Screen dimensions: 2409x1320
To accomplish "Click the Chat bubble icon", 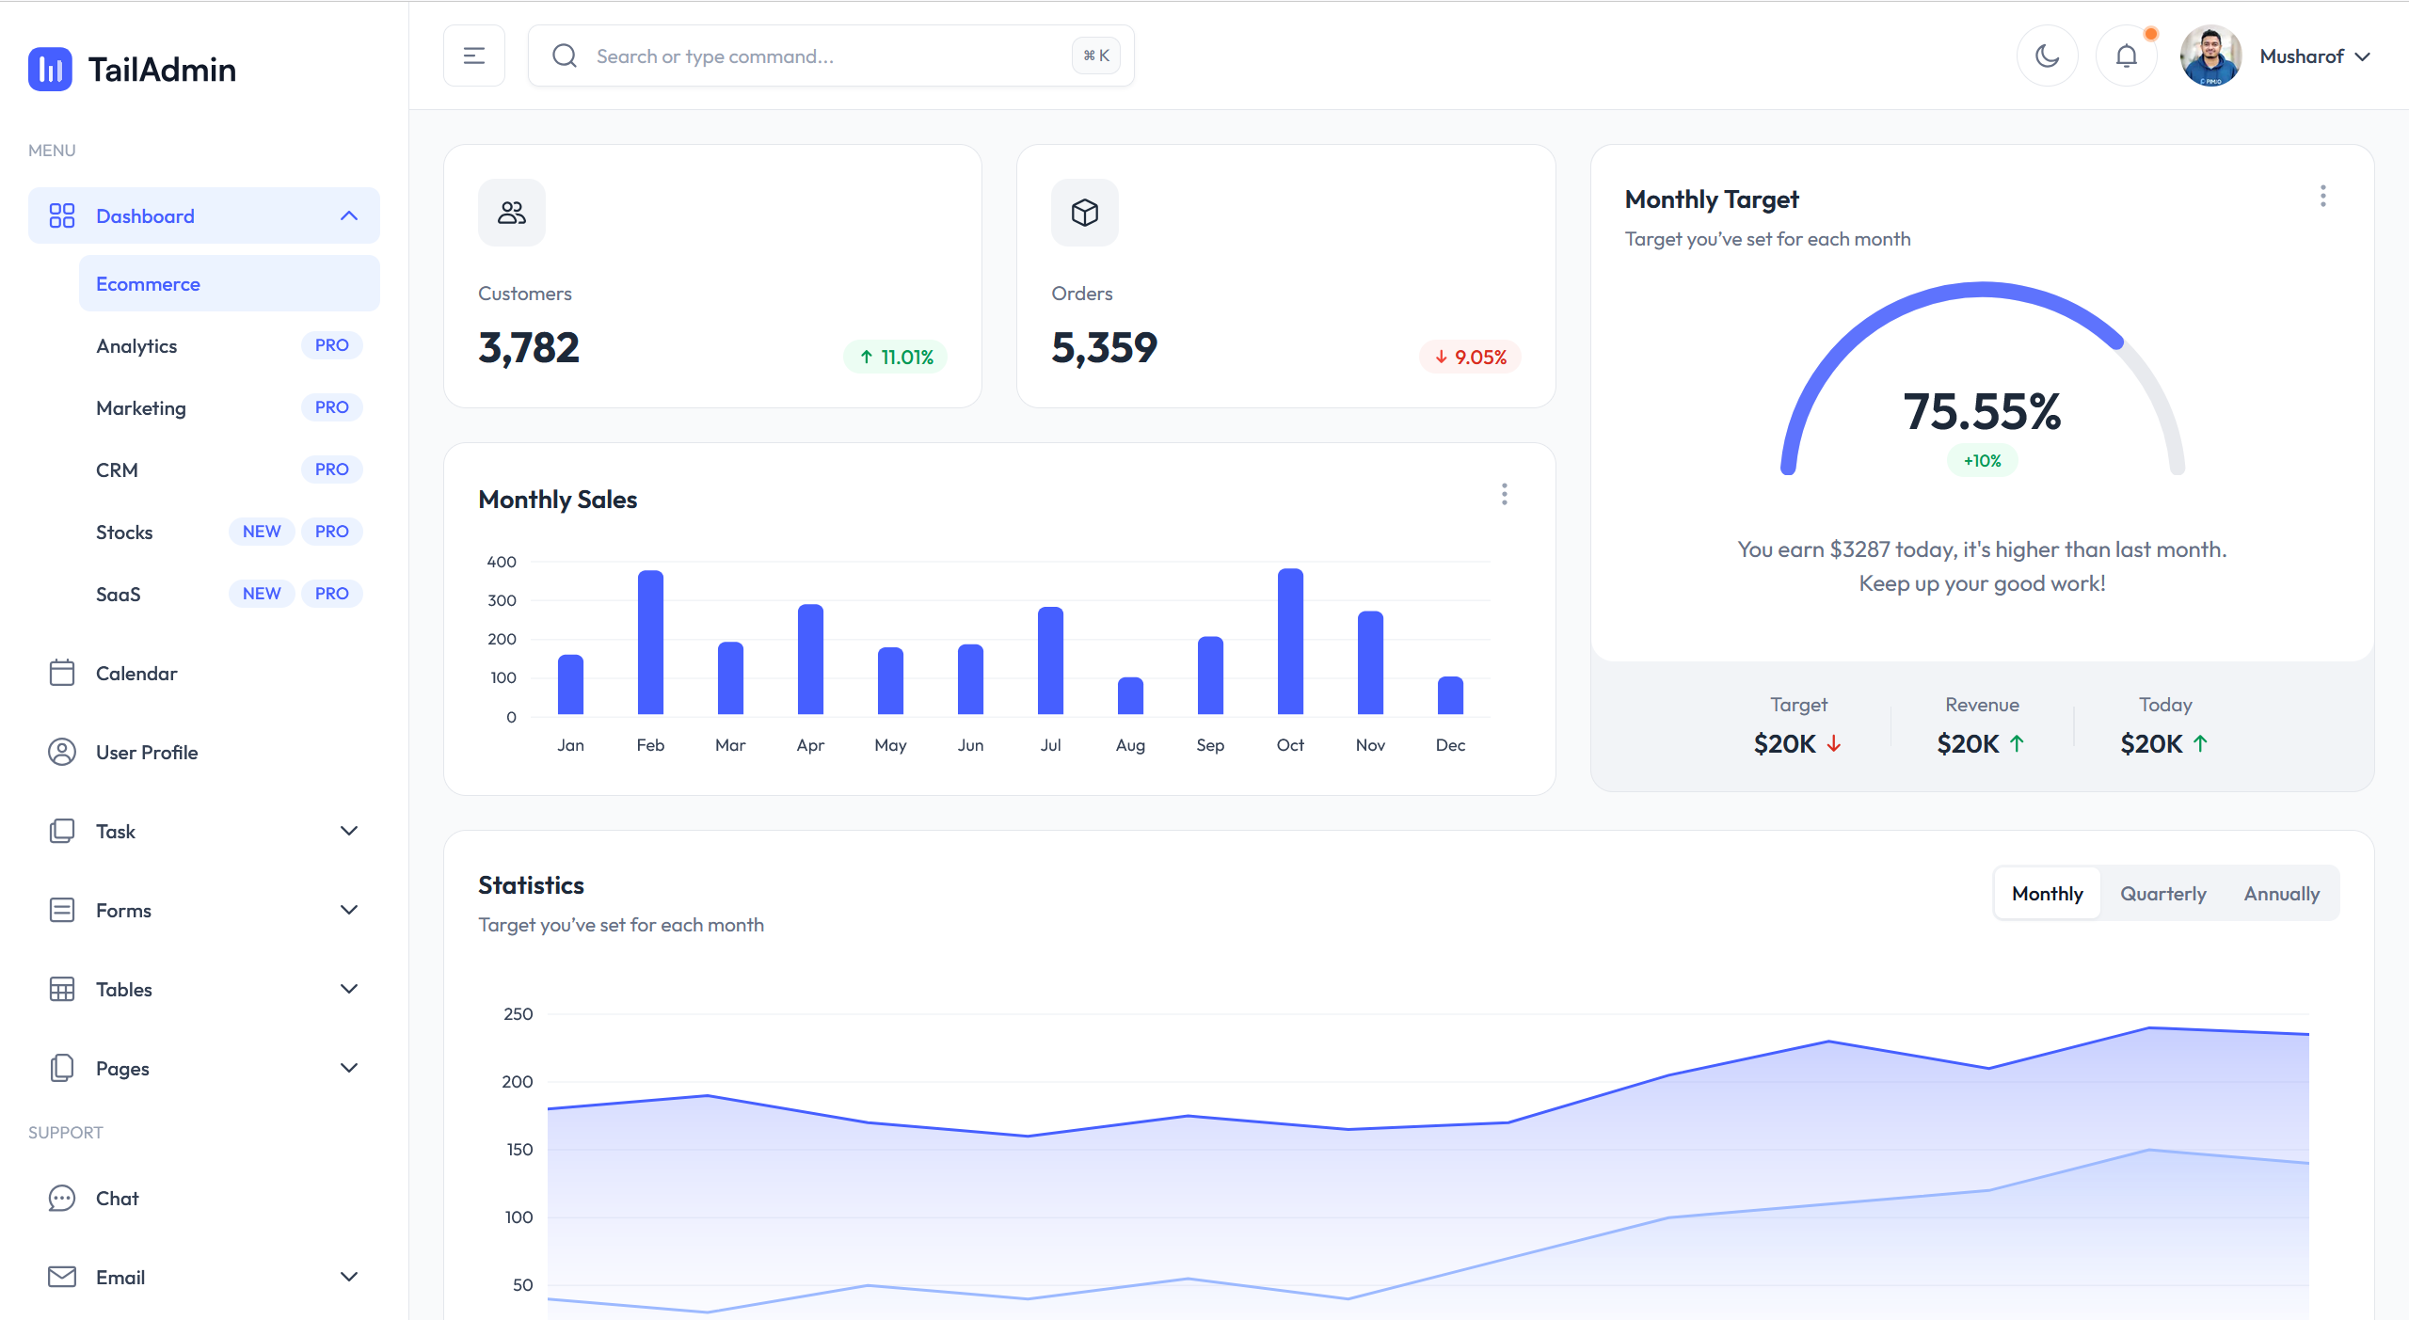I will tap(62, 1198).
